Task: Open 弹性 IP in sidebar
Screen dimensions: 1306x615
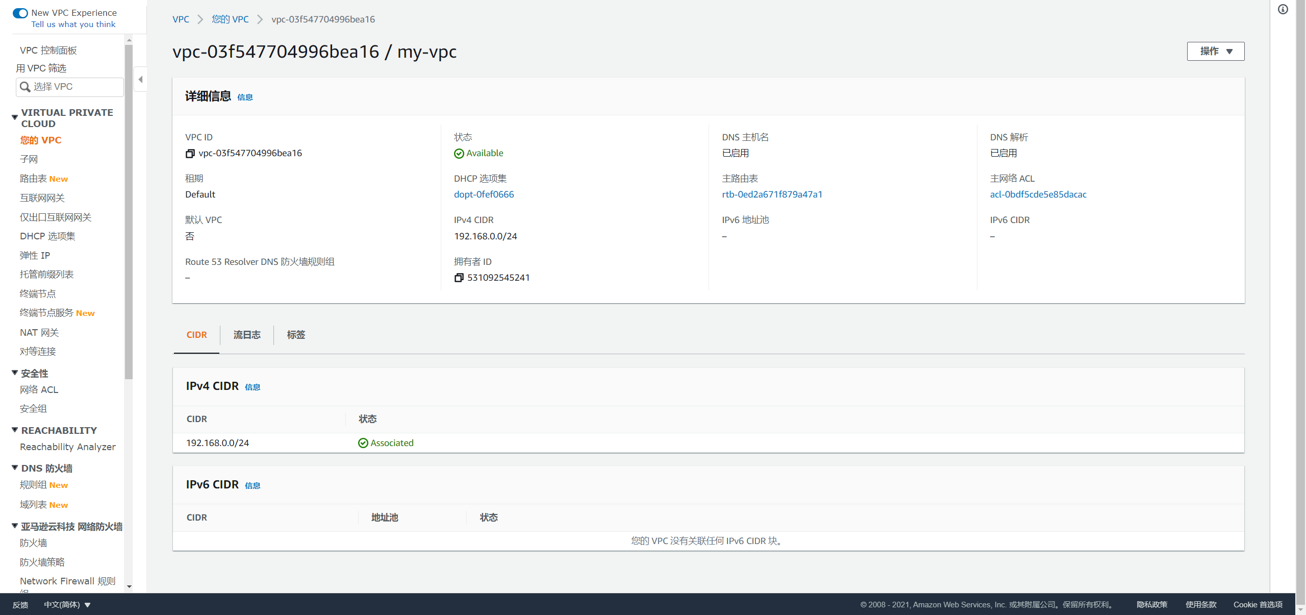Action: coord(35,256)
